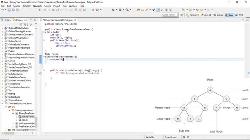The image size is (250, 140).
Task: Maximize the editor area icon
Action: 247,19
